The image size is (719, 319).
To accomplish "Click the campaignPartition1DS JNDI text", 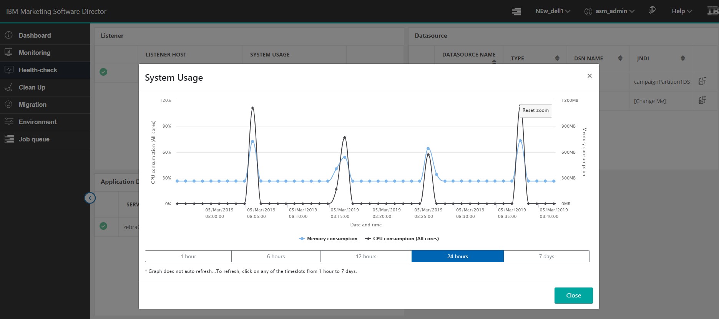I will (x=662, y=82).
